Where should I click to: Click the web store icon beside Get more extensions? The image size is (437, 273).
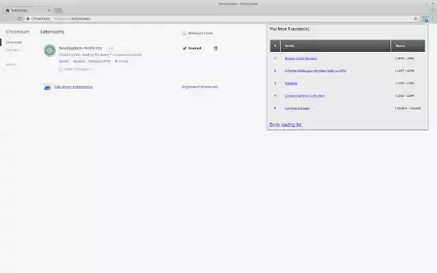pos(47,87)
